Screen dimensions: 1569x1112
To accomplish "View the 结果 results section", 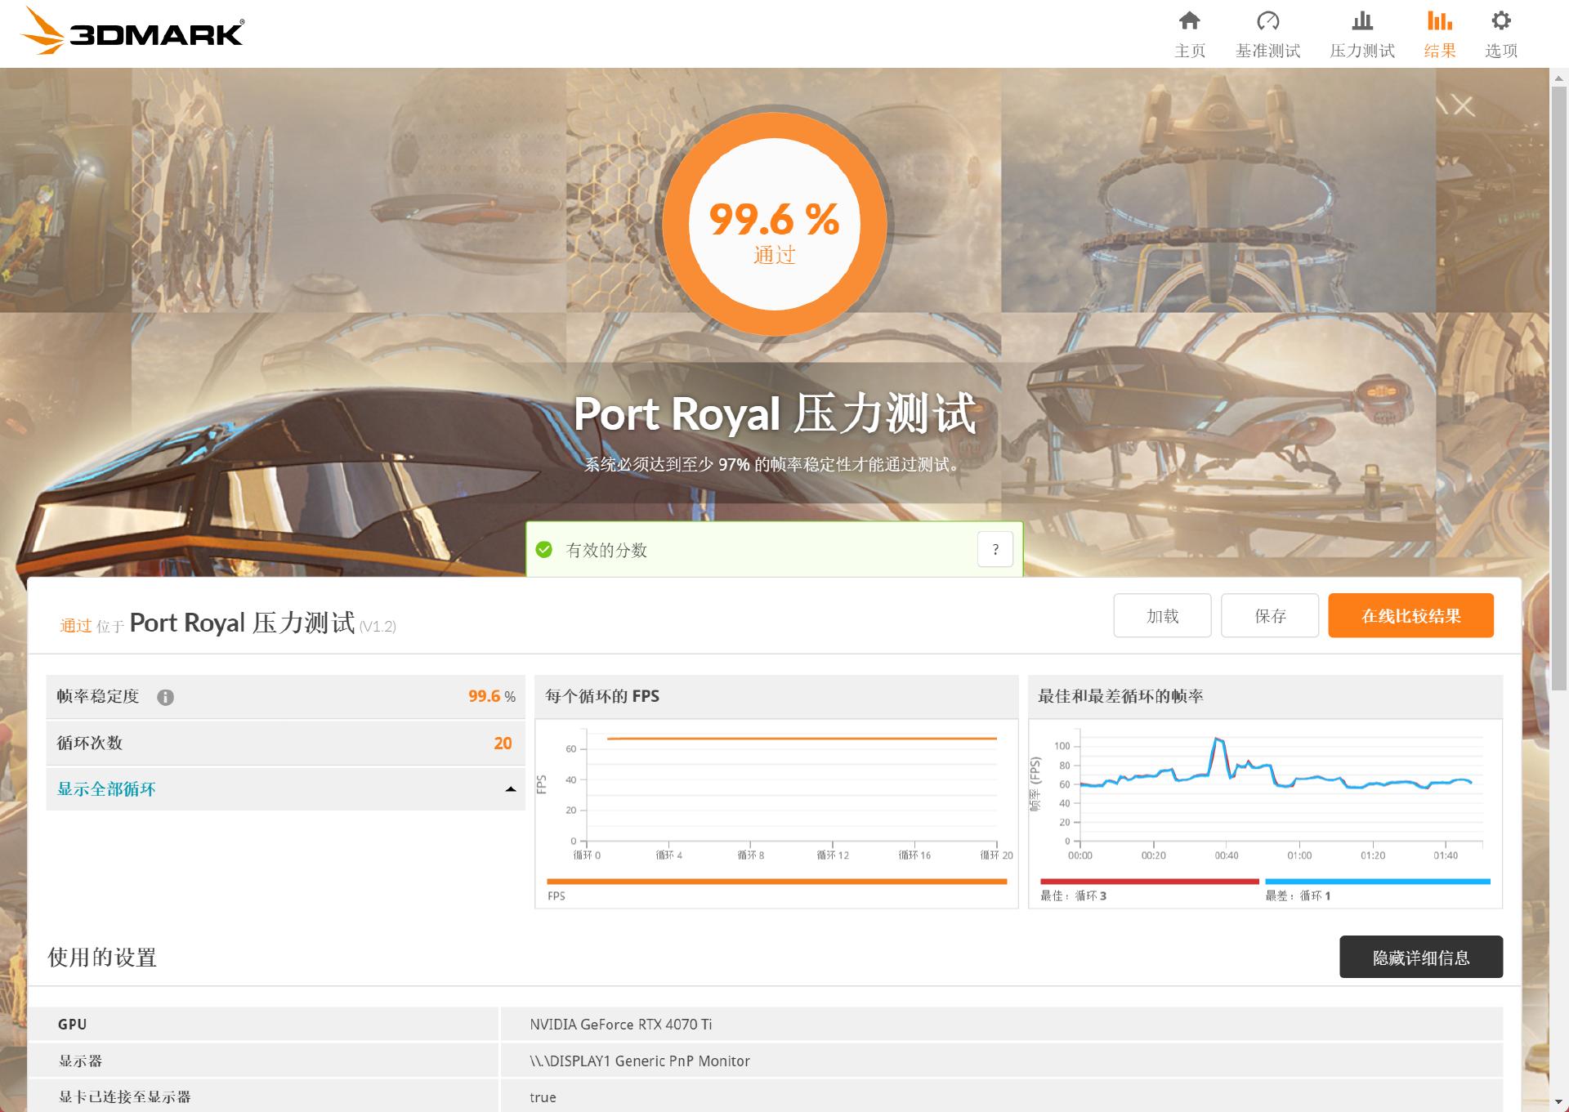I will click(1439, 33).
